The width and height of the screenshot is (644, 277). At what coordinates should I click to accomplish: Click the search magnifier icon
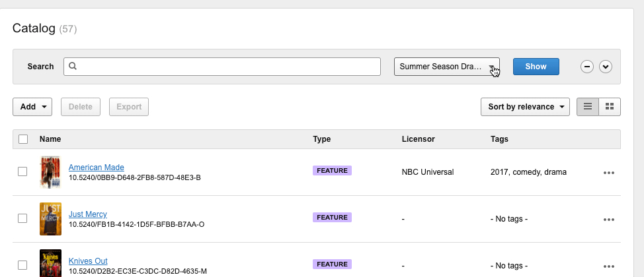pos(73,66)
